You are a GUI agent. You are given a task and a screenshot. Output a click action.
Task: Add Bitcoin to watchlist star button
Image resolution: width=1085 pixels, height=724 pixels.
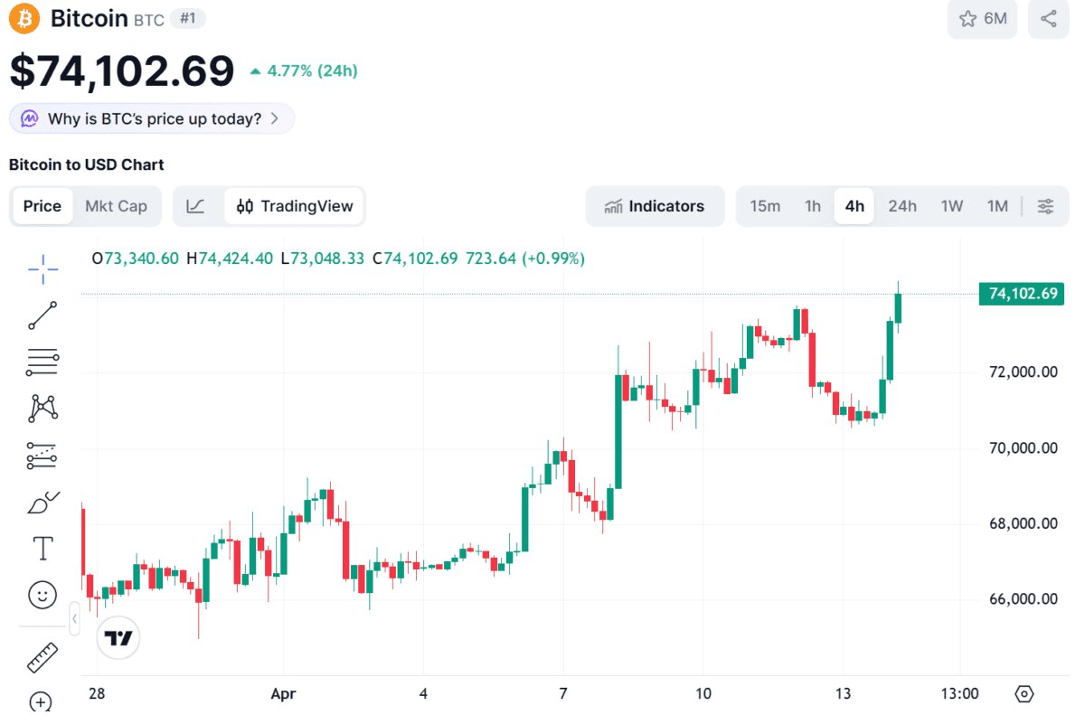coord(982,19)
